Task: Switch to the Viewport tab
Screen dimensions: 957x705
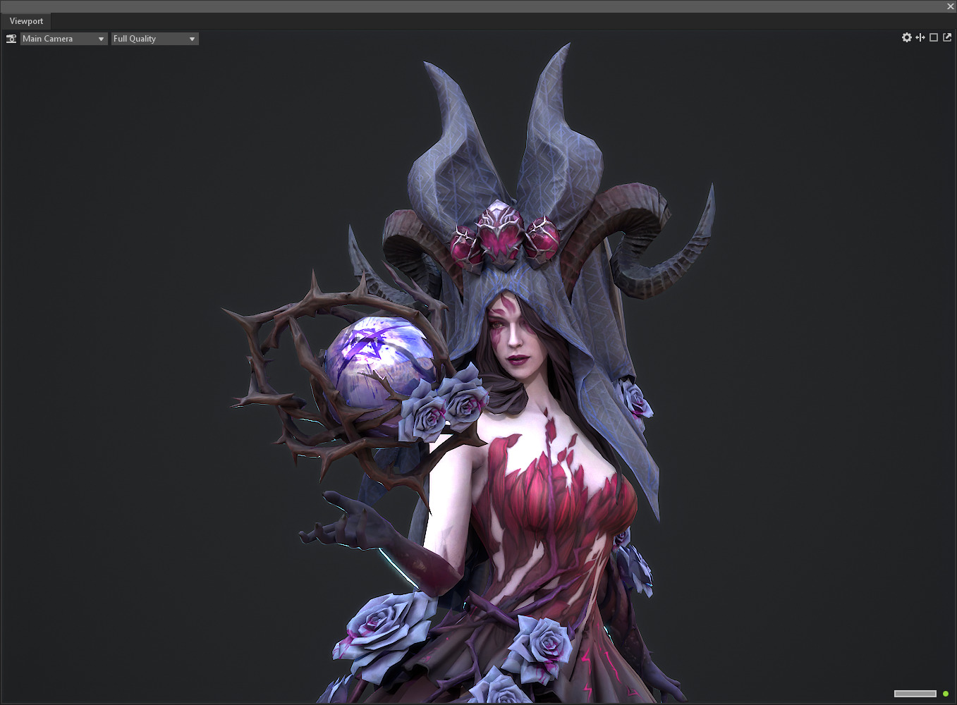Action: coord(26,21)
